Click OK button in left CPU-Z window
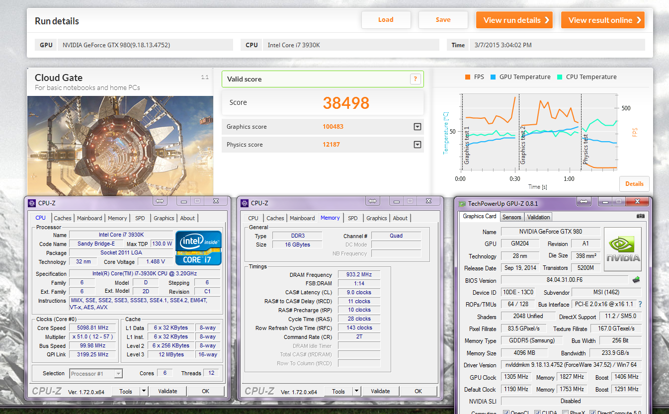 point(205,391)
